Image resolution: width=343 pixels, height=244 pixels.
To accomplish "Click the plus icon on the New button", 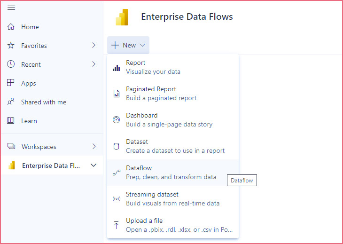I will click(115, 45).
